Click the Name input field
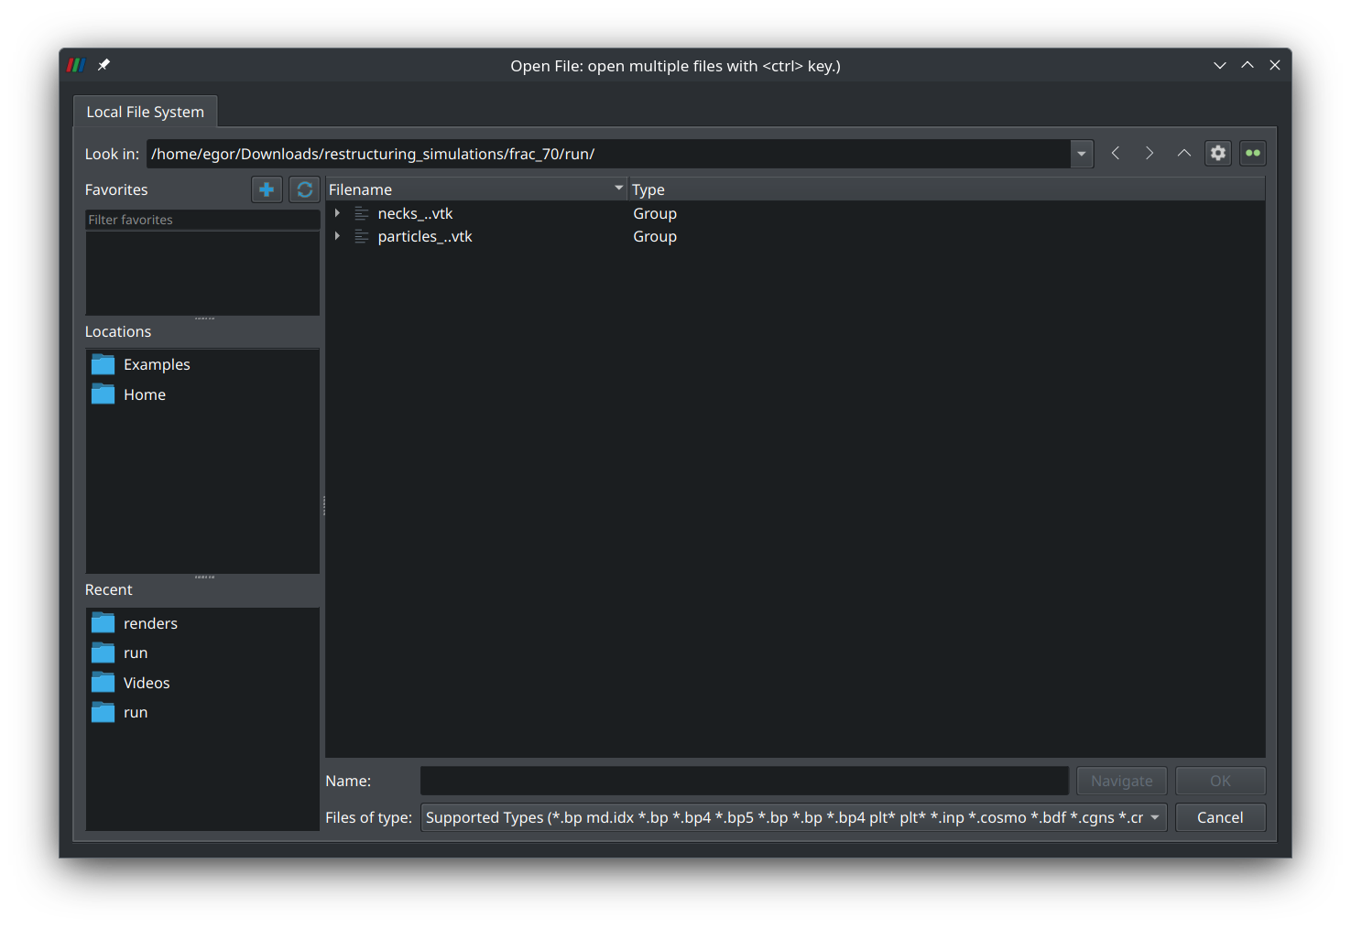This screenshot has width=1351, height=928. [744, 781]
